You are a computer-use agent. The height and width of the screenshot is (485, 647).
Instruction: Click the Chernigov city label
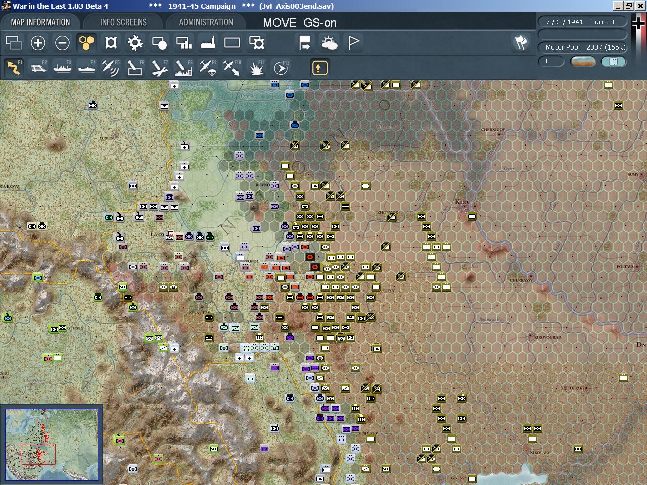[x=493, y=130]
